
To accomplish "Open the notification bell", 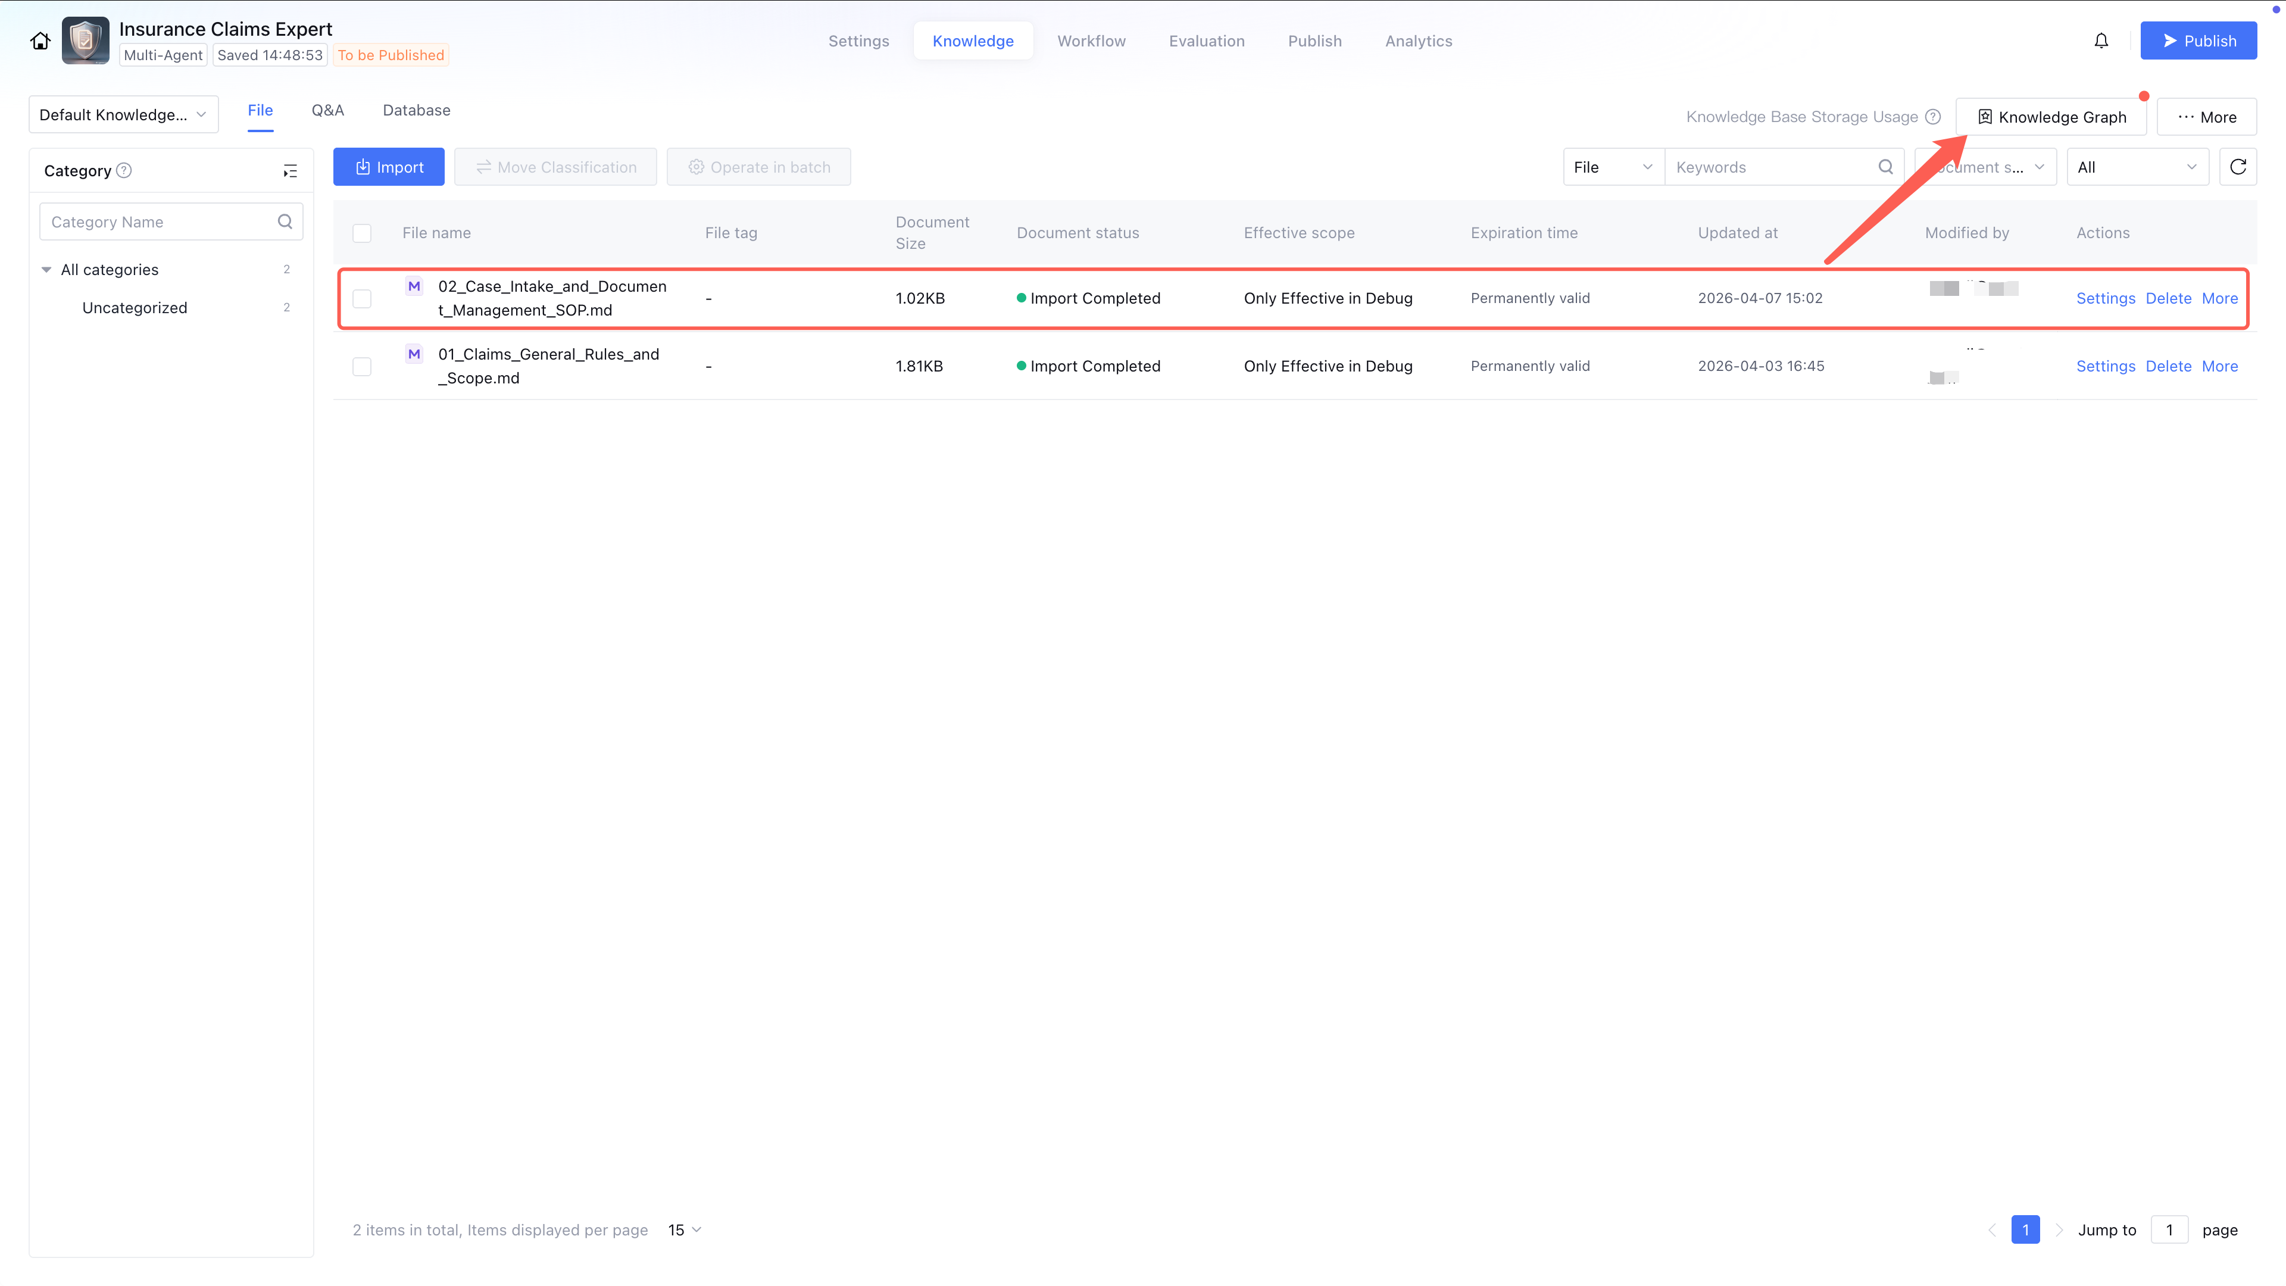I will 2100,41.
